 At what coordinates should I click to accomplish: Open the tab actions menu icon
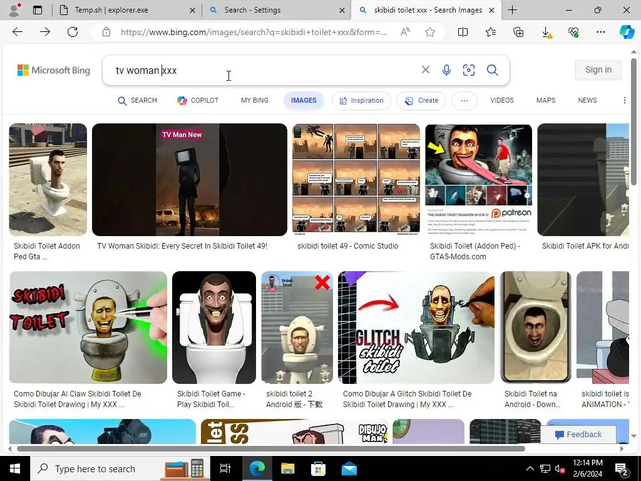pos(38,10)
